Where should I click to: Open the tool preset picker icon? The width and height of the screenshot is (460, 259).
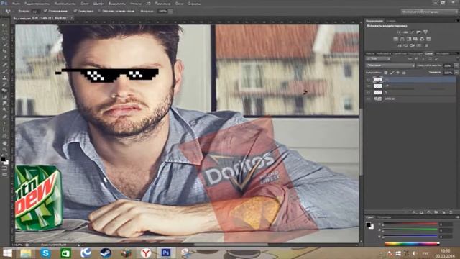click(x=8, y=11)
